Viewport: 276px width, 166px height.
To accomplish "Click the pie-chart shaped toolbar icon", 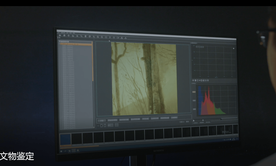I will point(90,36).
